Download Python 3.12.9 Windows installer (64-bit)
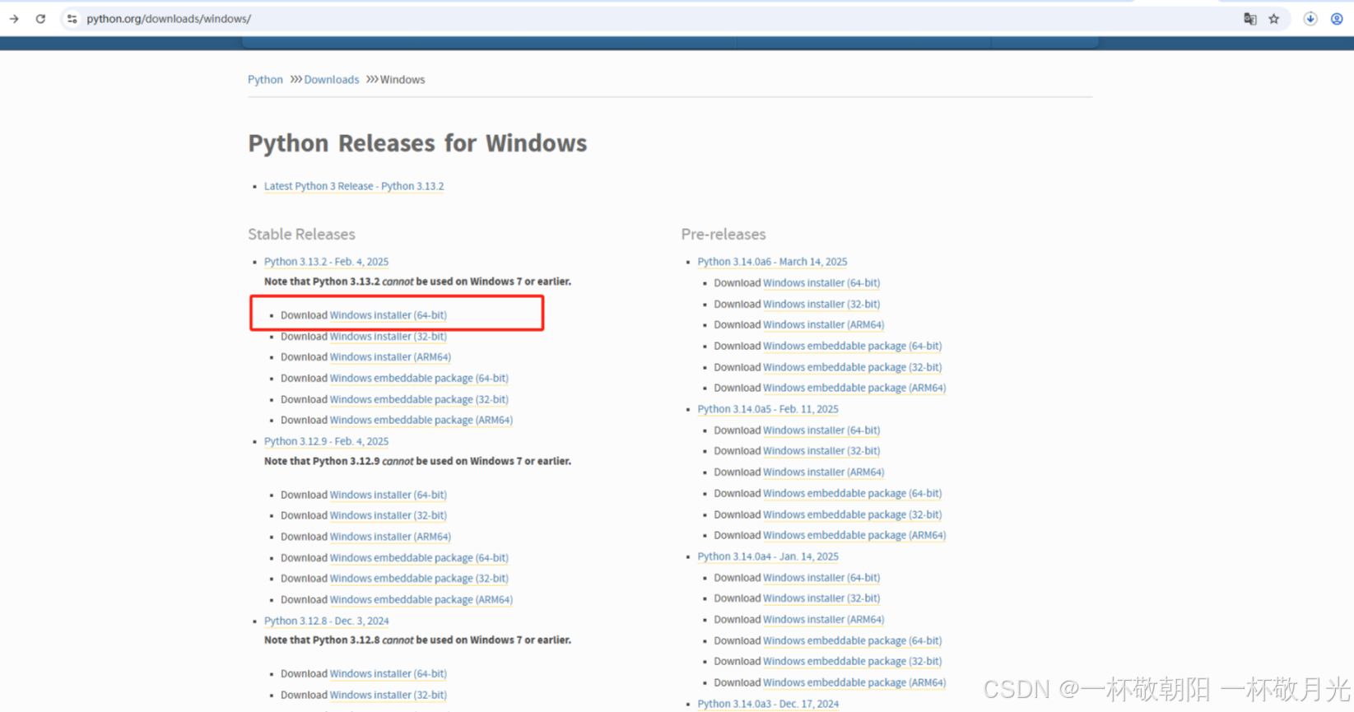 [x=389, y=495]
